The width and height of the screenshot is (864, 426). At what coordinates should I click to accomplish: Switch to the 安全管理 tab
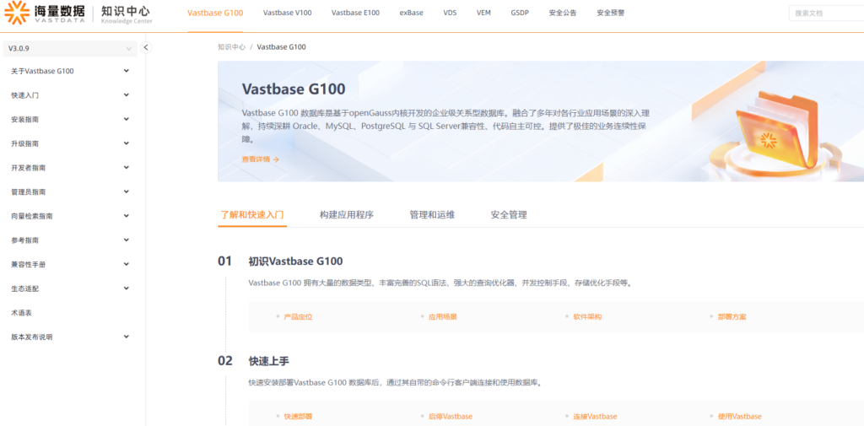tap(509, 215)
